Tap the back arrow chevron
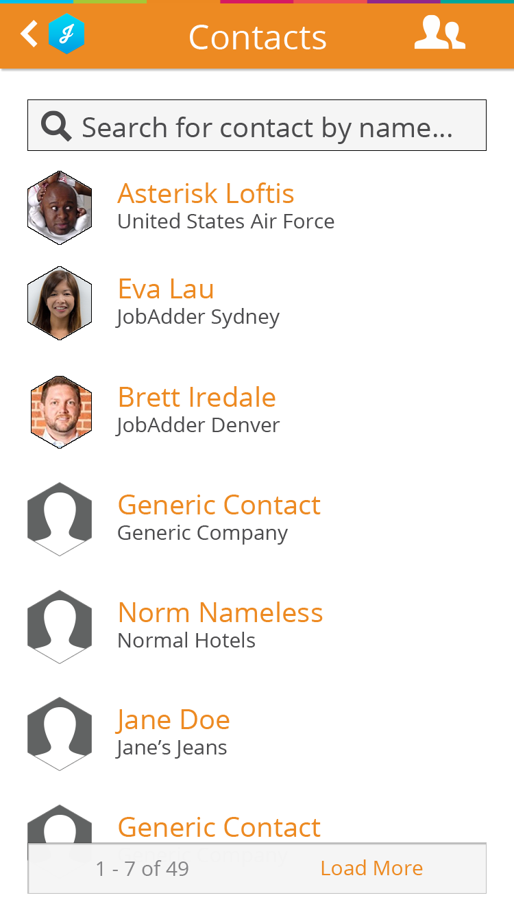The width and height of the screenshot is (514, 915). coord(29,34)
